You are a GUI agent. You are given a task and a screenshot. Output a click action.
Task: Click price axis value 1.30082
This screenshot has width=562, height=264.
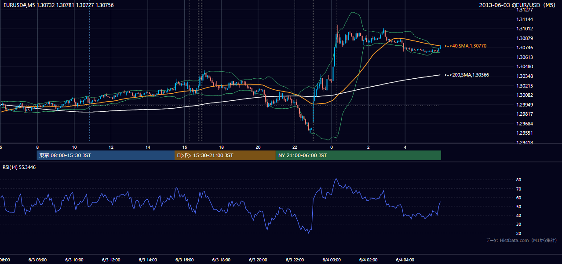click(525, 95)
